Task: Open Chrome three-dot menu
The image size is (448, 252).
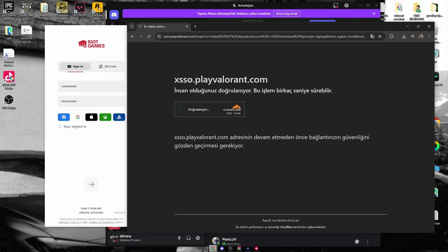Action: coord(429,36)
